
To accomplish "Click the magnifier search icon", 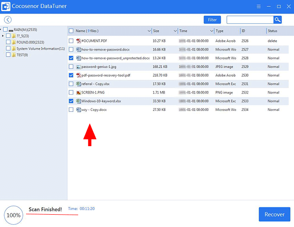I will (x=278, y=20).
